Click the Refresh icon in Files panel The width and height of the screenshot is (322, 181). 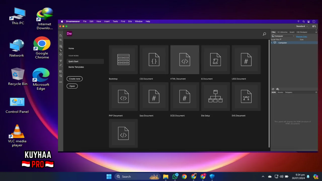(x=273, y=89)
